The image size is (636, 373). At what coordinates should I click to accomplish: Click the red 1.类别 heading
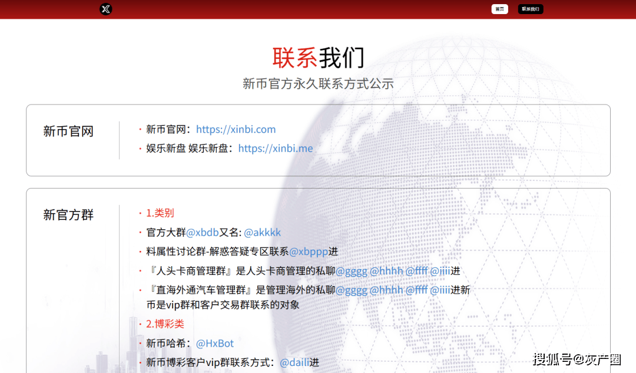pyautogui.click(x=160, y=213)
